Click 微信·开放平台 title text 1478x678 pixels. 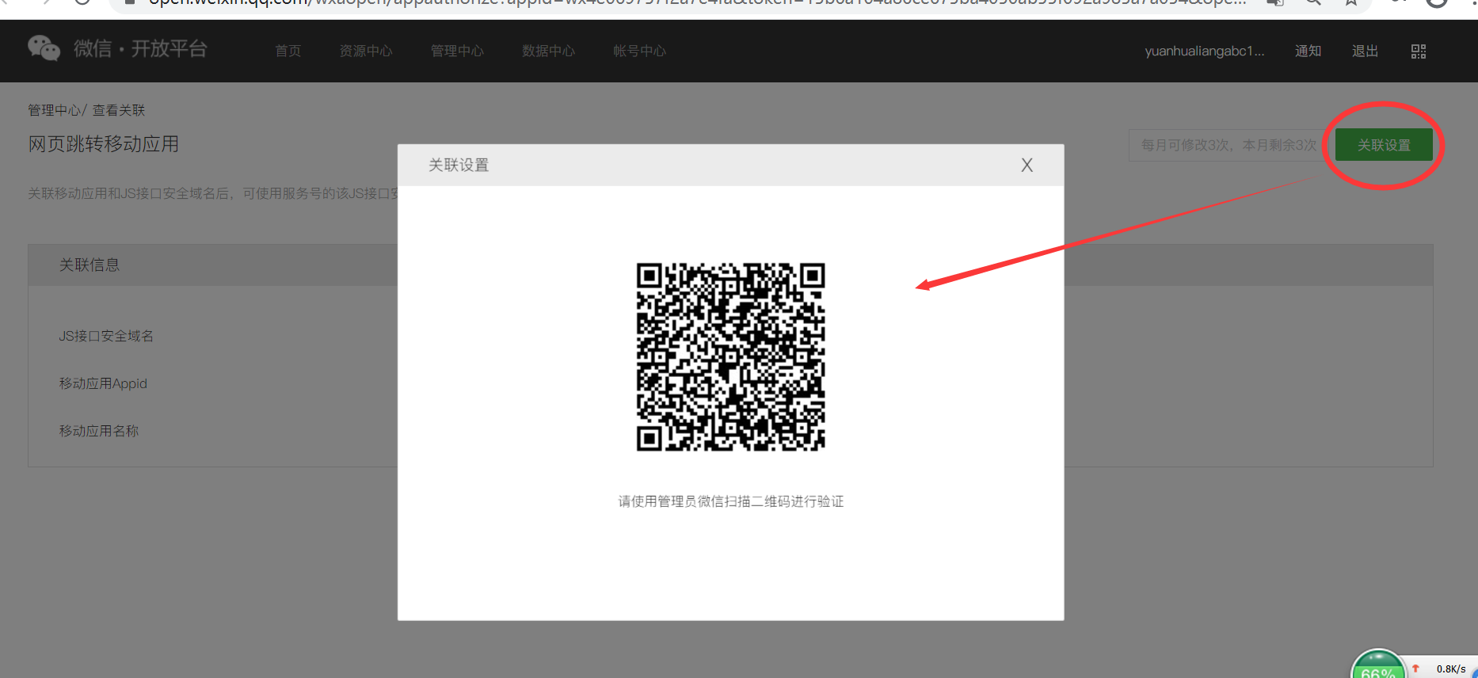(x=140, y=49)
